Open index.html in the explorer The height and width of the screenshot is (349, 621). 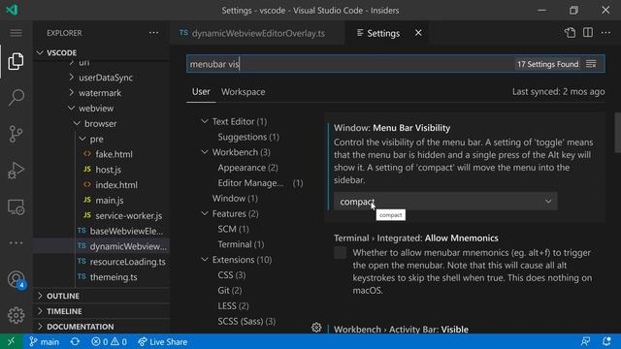[x=116, y=185]
